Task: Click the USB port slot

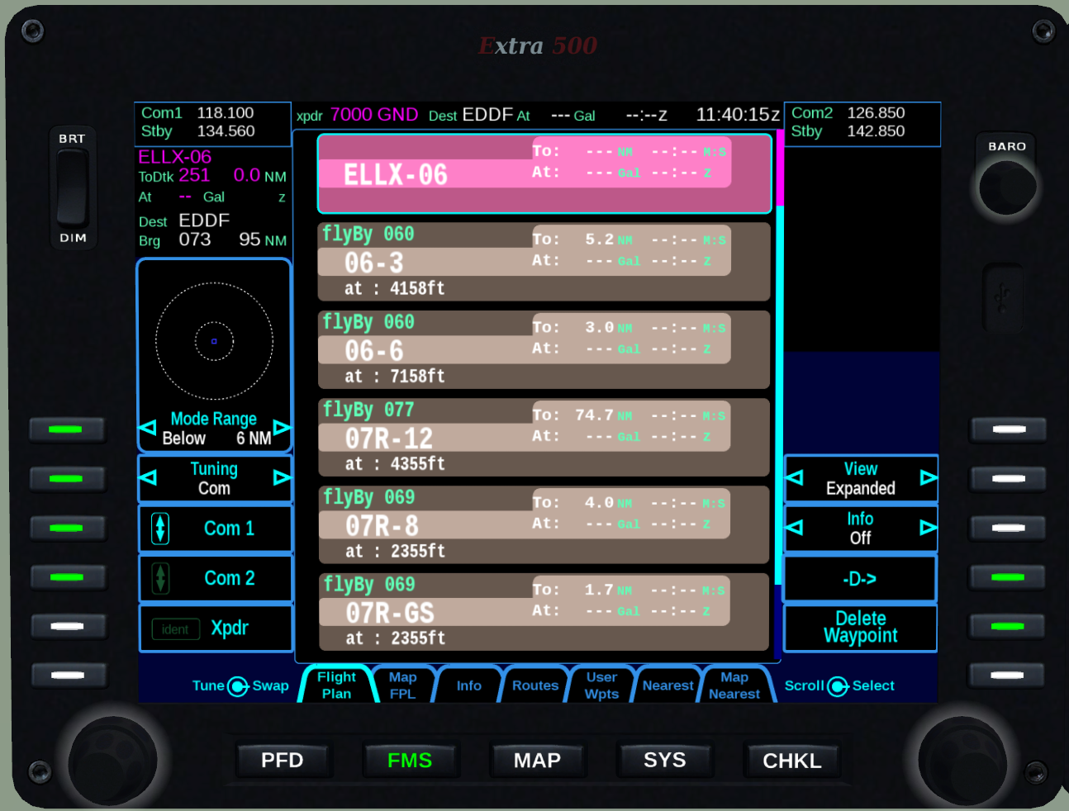Action: (1003, 297)
